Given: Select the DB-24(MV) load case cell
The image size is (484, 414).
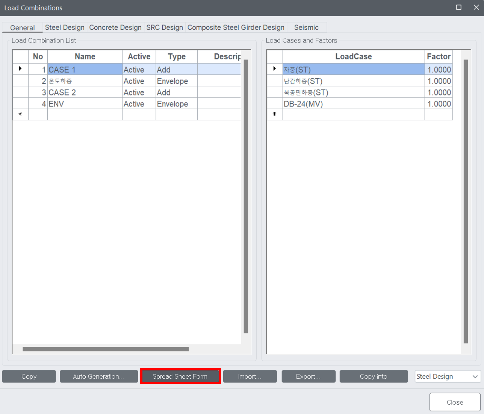Looking at the screenshot, I should click(x=354, y=103).
